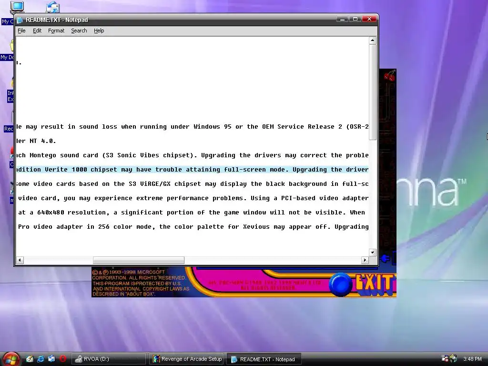The width and height of the screenshot is (488, 366).
Task: Click the My Computer desktop icon
Action: click(x=16, y=8)
